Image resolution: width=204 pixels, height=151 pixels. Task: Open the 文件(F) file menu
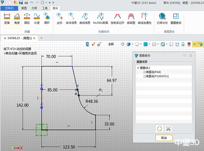click(x=10, y=8)
